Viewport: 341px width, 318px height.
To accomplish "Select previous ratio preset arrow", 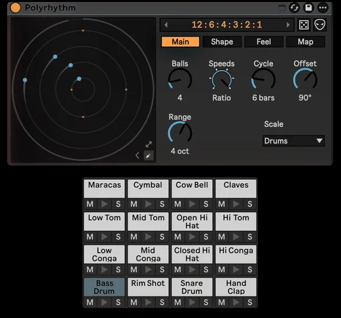I will click(x=166, y=25).
